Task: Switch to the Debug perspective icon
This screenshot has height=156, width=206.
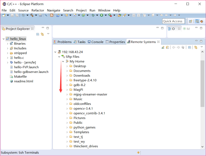Action: [202, 21]
